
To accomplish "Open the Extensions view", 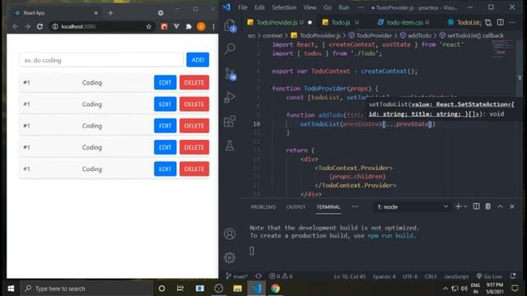I will pos(230,121).
